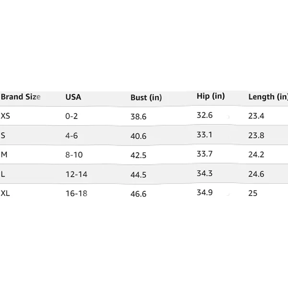Select bust value 42.5
This screenshot has width=288, height=288.
coord(138,155)
